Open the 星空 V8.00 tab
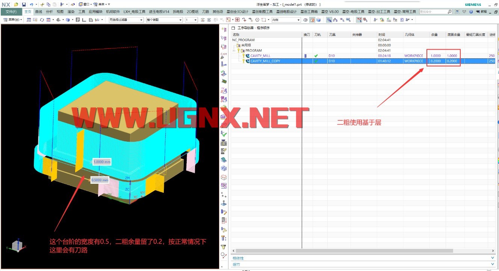Screen dimensions: 499x271 (x=330, y=12)
